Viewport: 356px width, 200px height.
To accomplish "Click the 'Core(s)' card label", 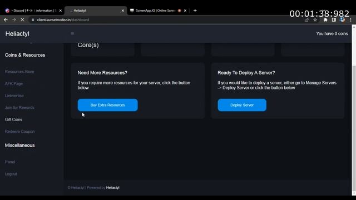I will click(x=88, y=45).
